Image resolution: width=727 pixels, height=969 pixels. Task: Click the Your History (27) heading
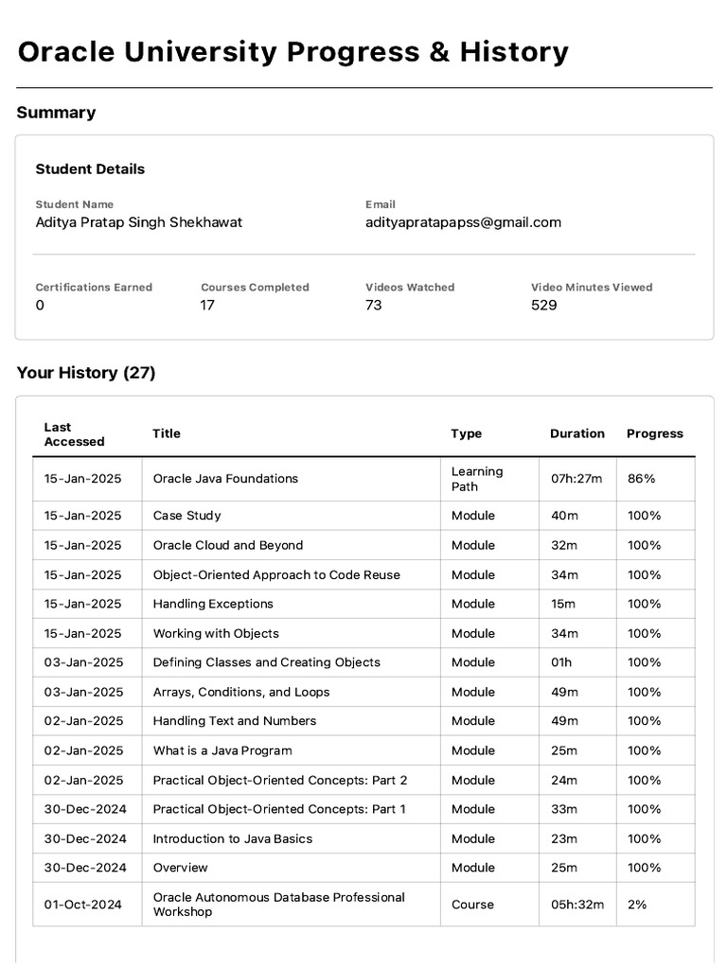[86, 373]
